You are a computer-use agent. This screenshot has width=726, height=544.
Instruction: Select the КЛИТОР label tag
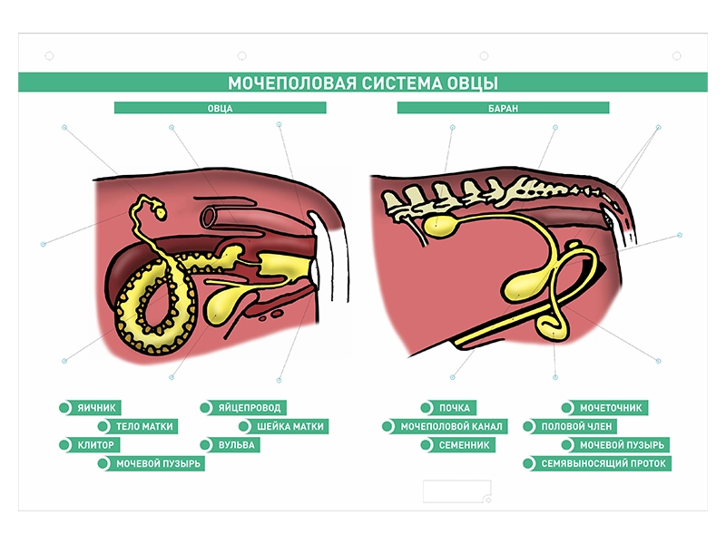90,444
